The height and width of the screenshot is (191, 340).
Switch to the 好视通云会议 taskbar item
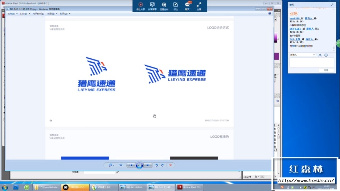(104, 187)
